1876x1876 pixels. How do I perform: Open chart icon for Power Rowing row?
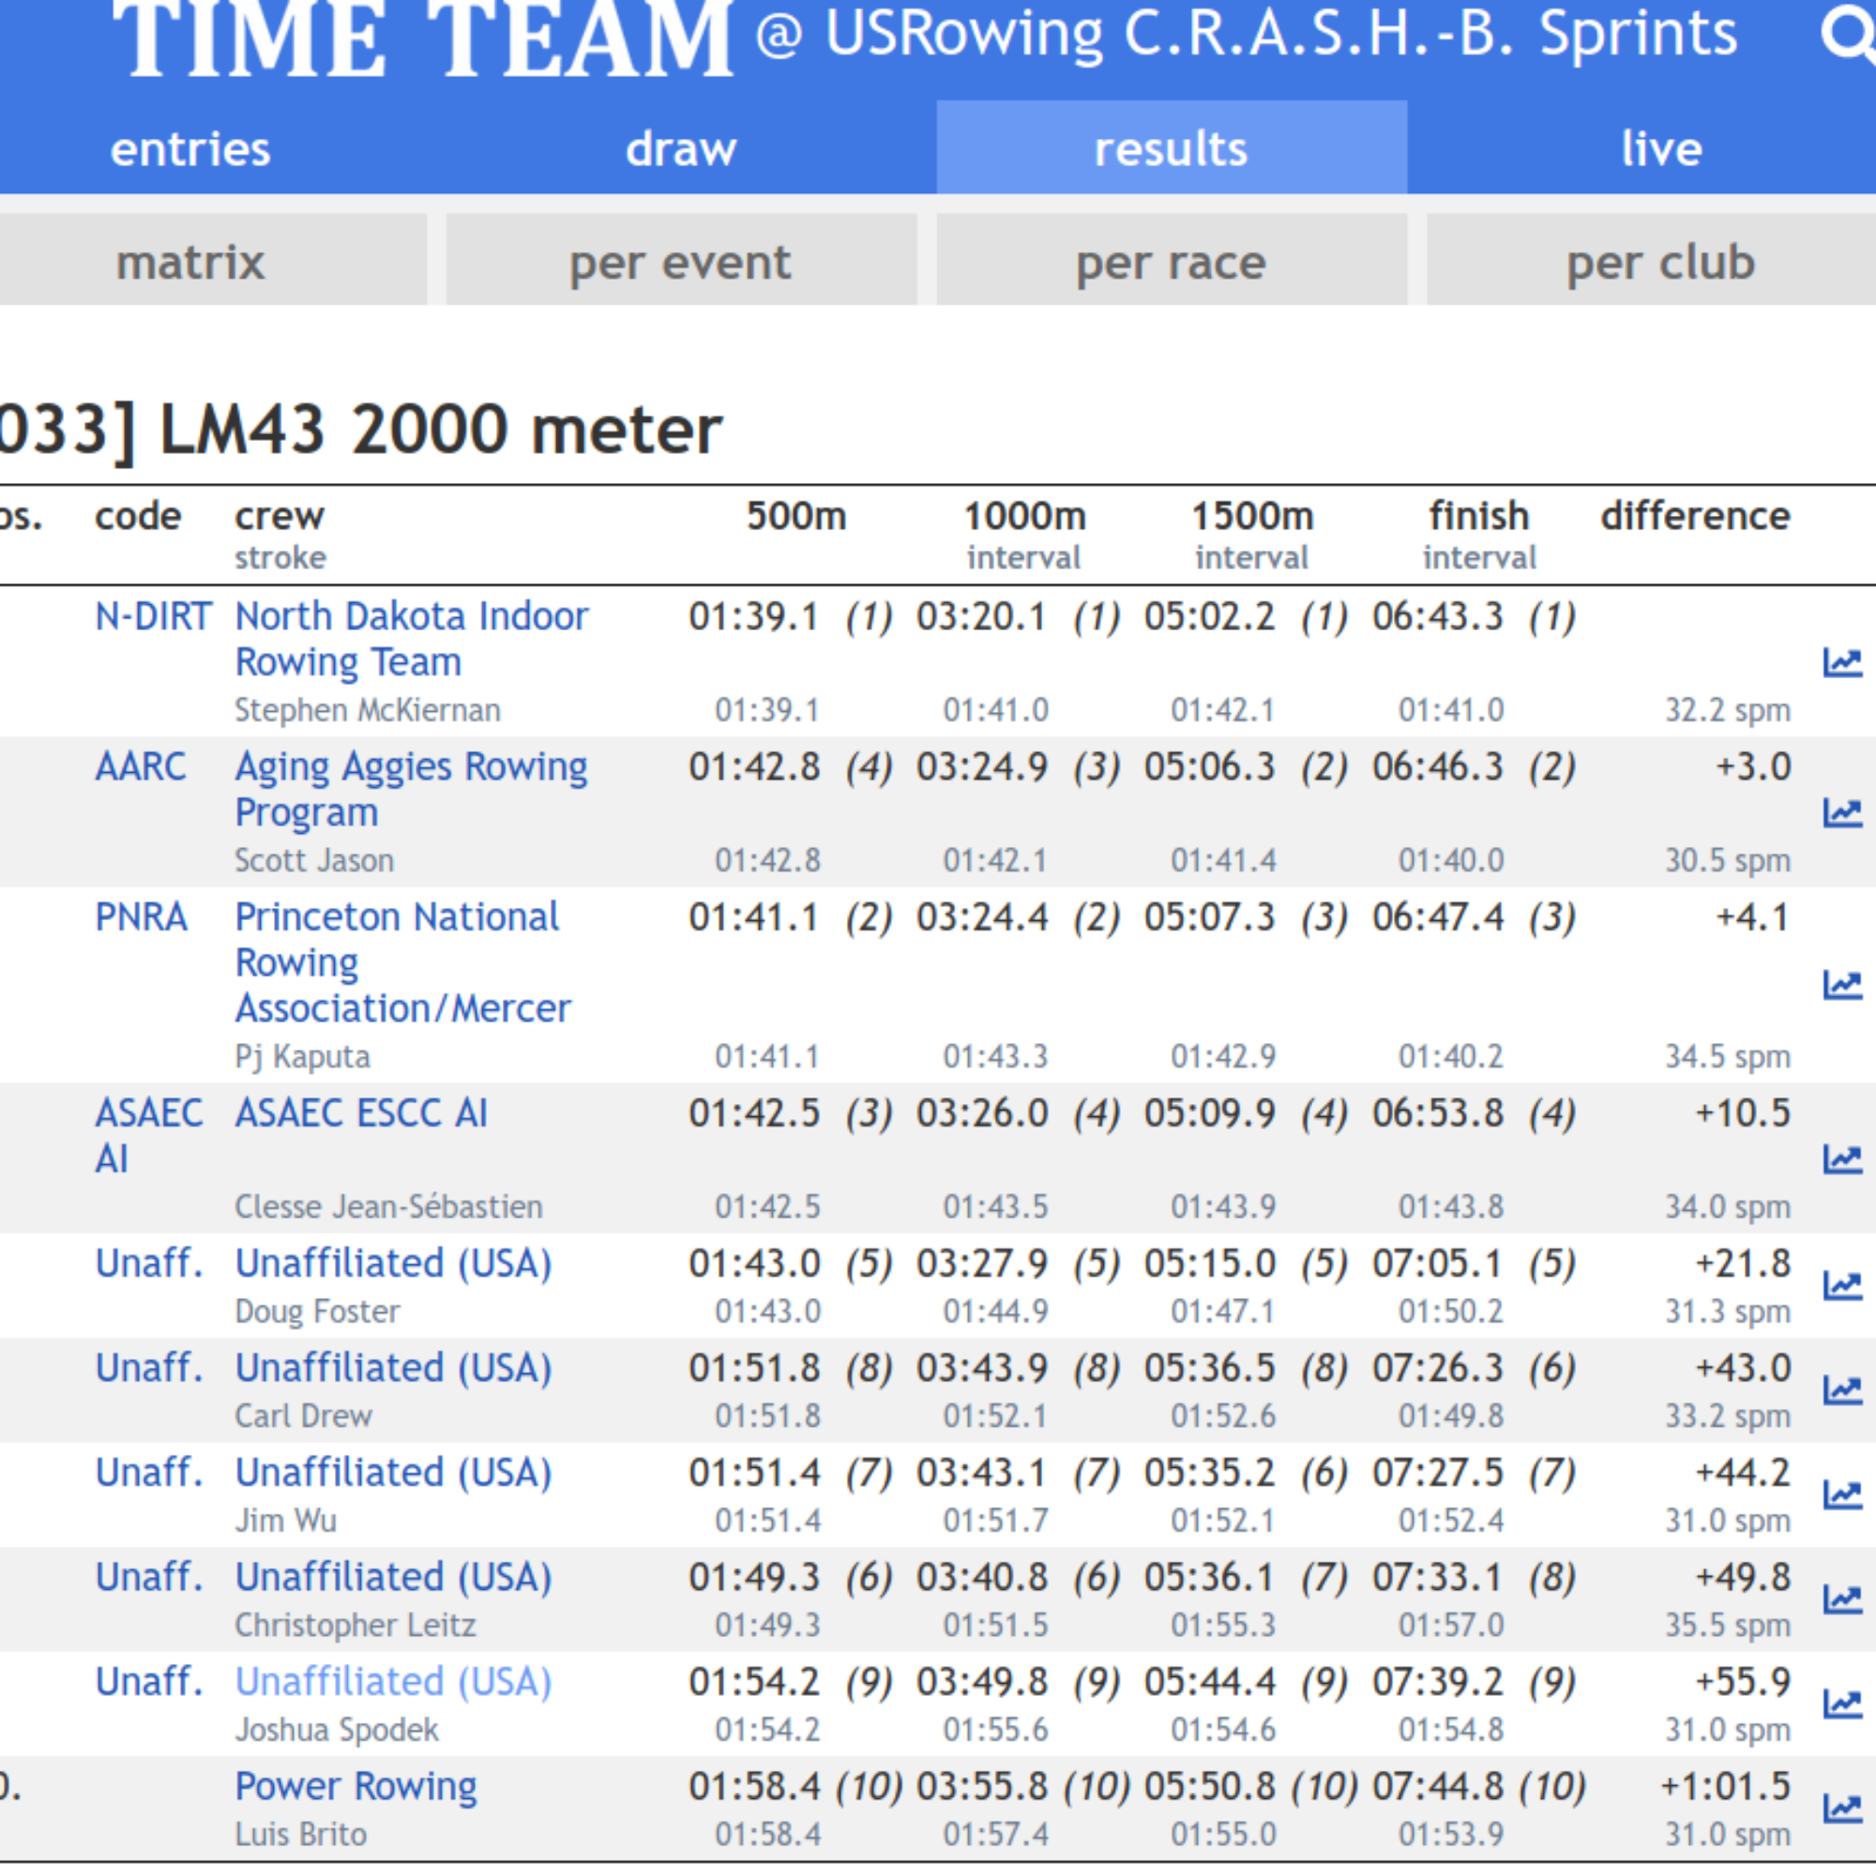(1842, 1808)
